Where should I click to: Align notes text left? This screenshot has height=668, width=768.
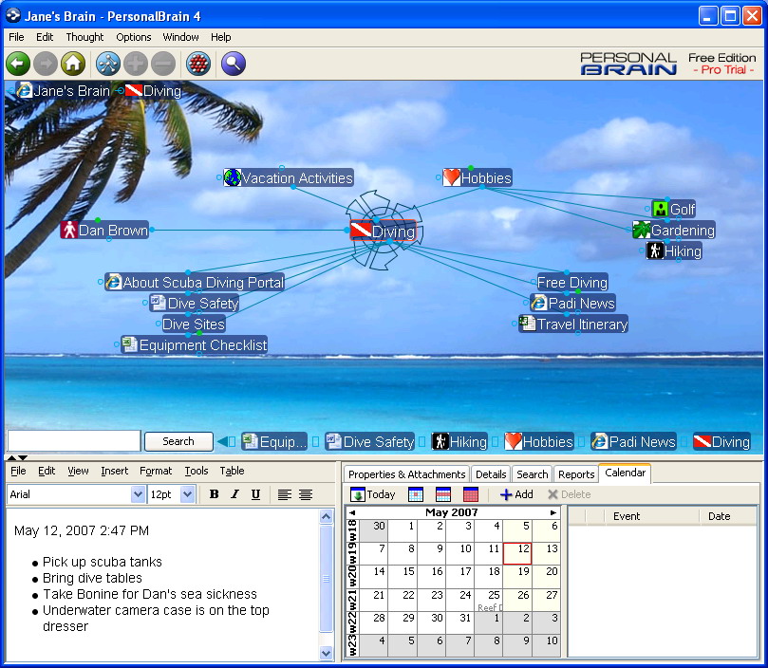pyautogui.click(x=285, y=494)
